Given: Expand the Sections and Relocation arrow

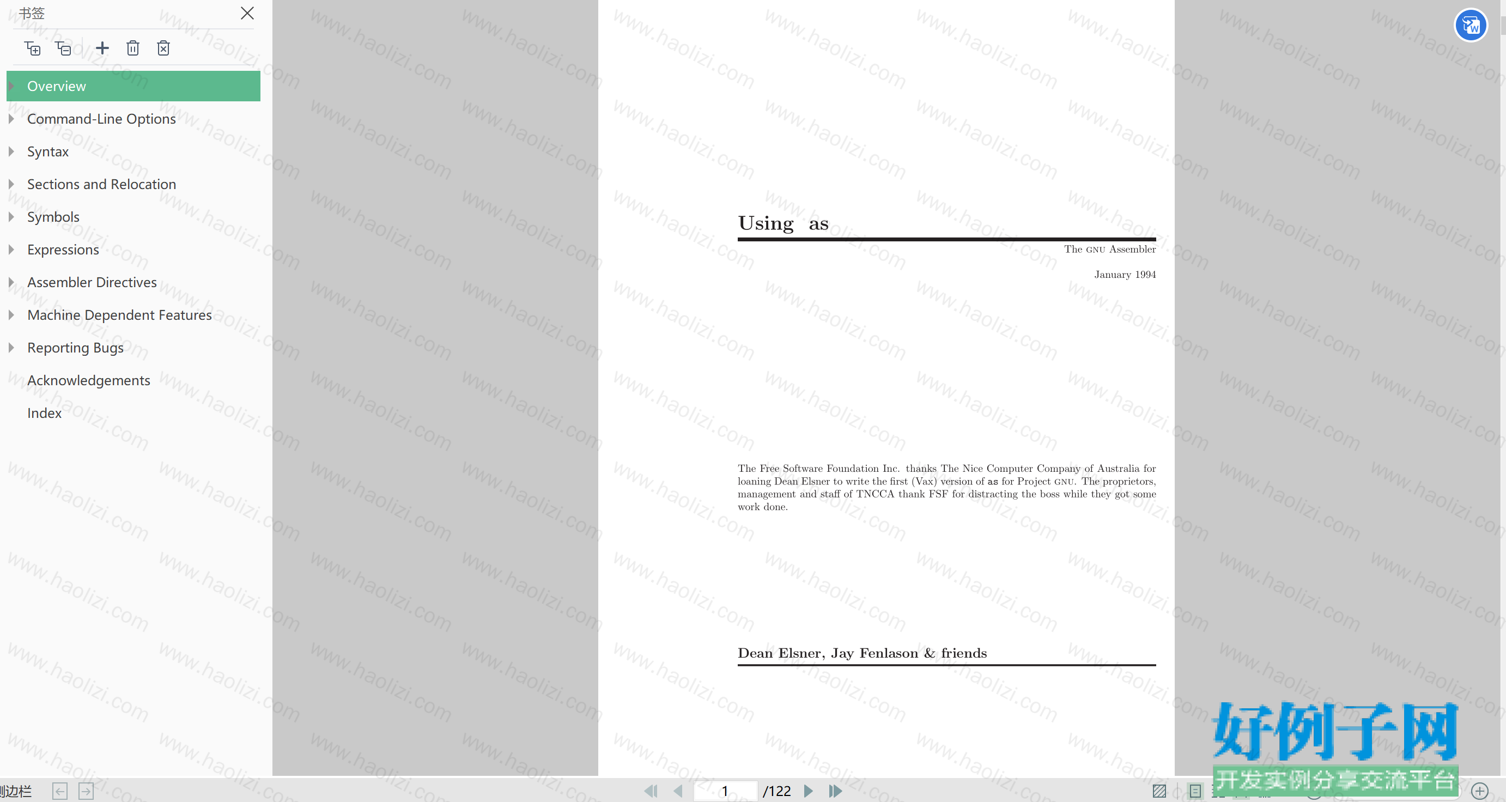Looking at the screenshot, I should 11,184.
